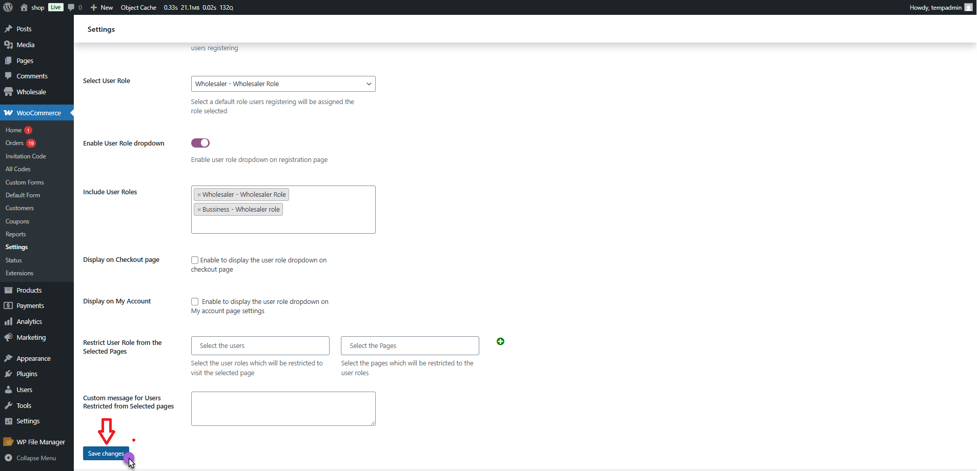Switch to the Orders submenu under WooCommerce
The image size is (977, 471).
tap(15, 143)
